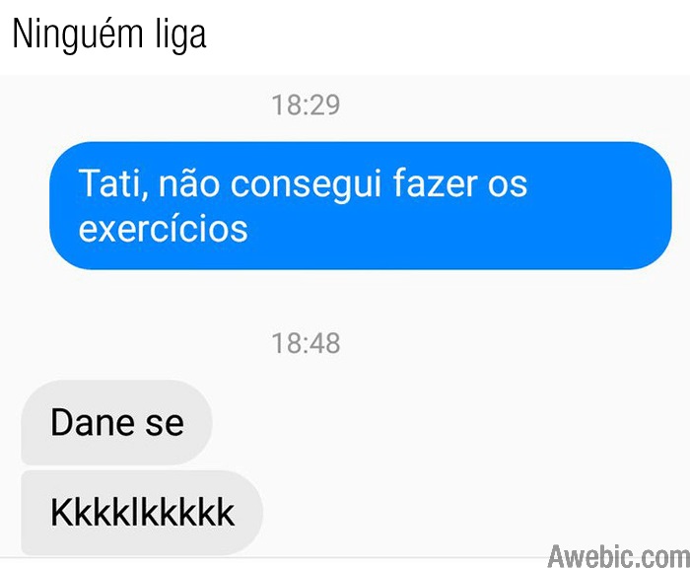690x568 pixels.
Task: Open the Awebic.com watermark link
Action: [619, 555]
